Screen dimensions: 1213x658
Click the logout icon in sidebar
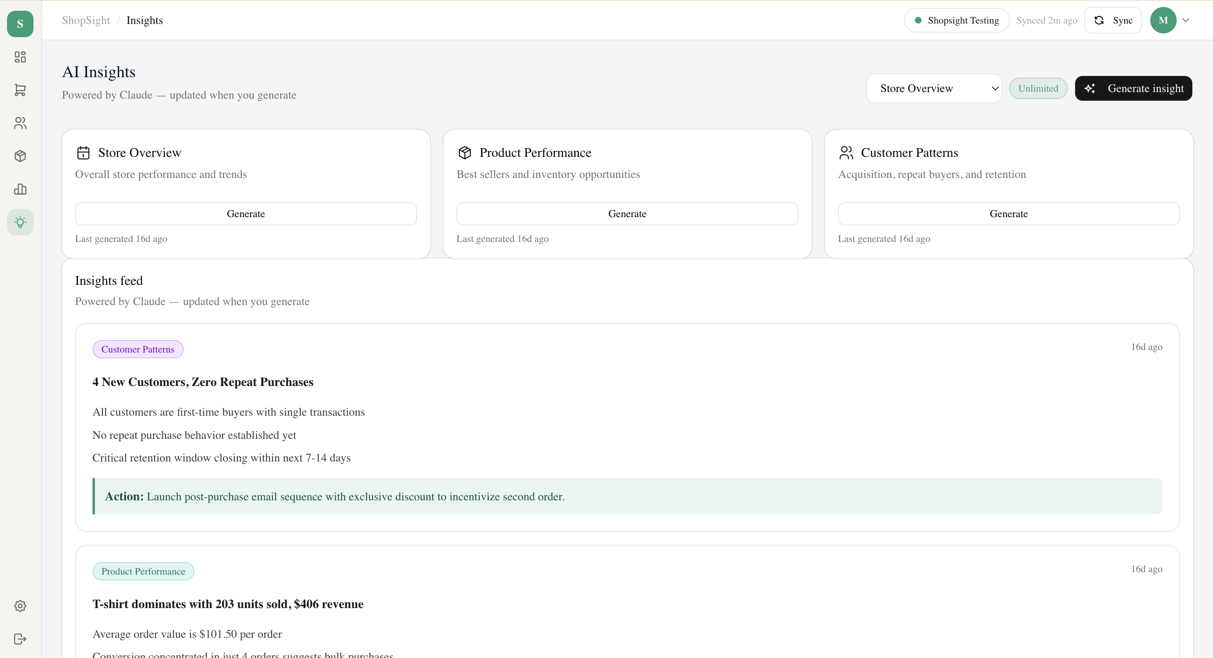click(20, 639)
